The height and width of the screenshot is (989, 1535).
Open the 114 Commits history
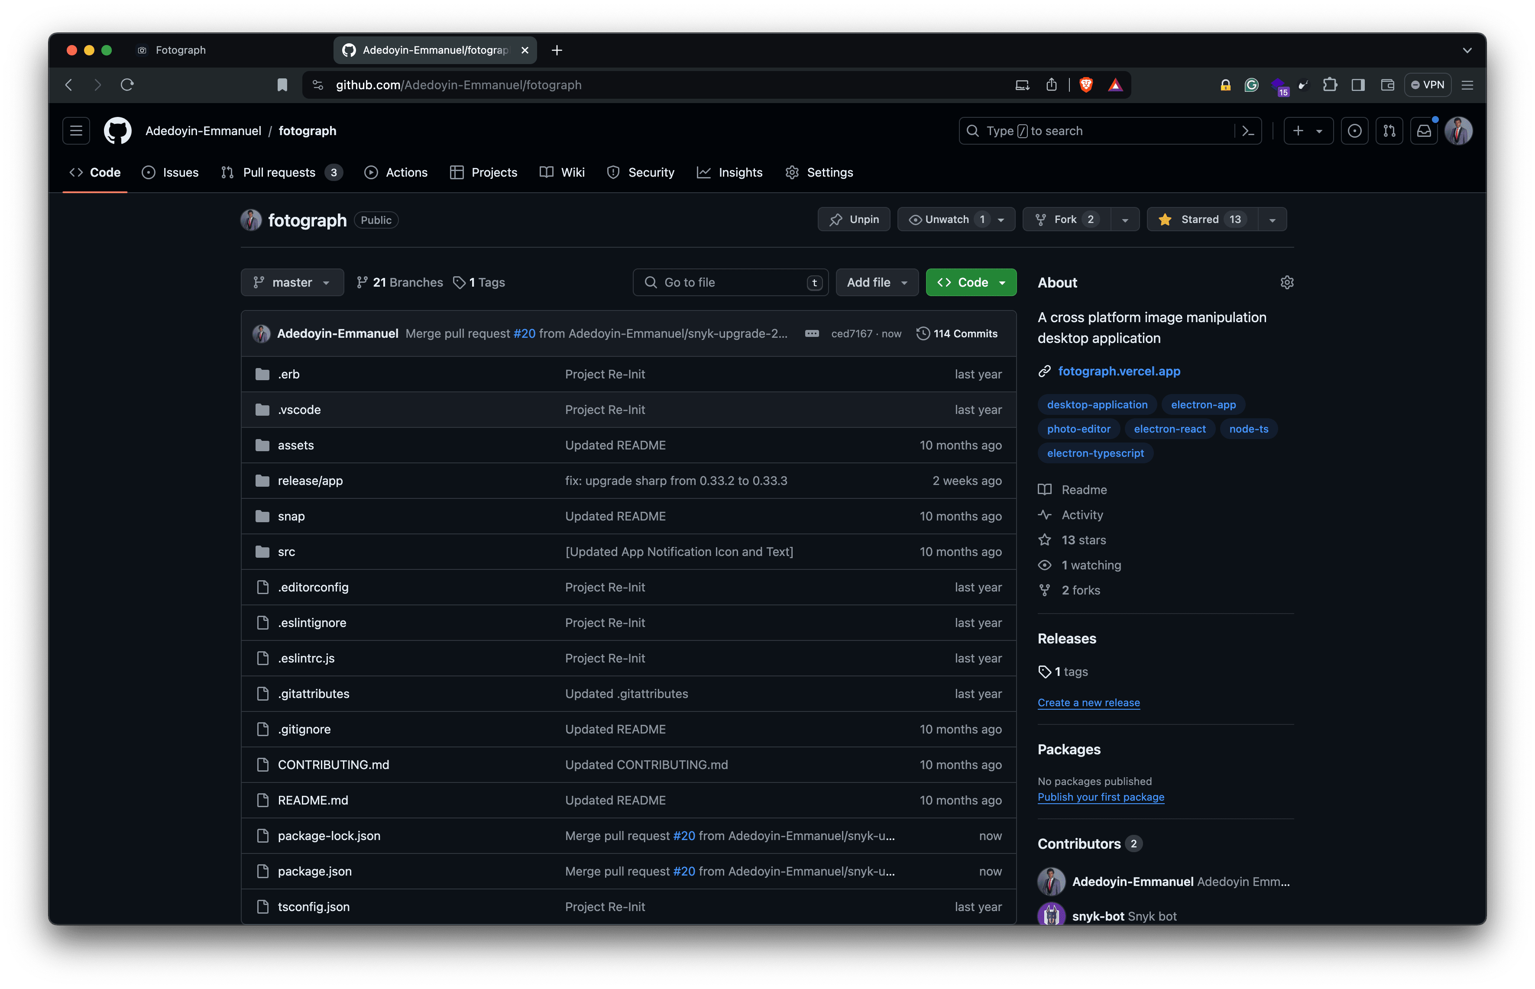pyautogui.click(x=957, y=334)
